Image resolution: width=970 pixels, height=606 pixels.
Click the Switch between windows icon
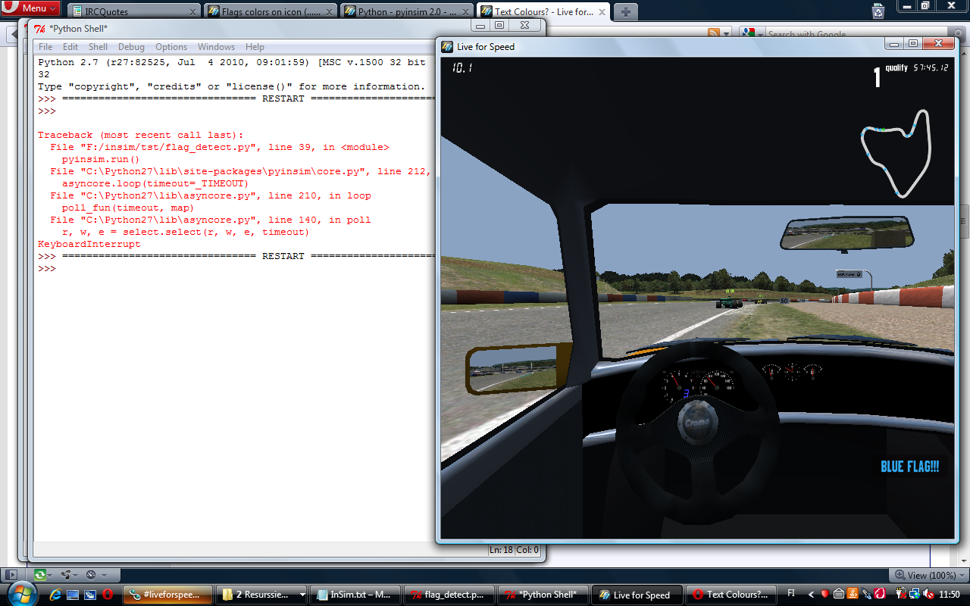click(x=90, y=595)
